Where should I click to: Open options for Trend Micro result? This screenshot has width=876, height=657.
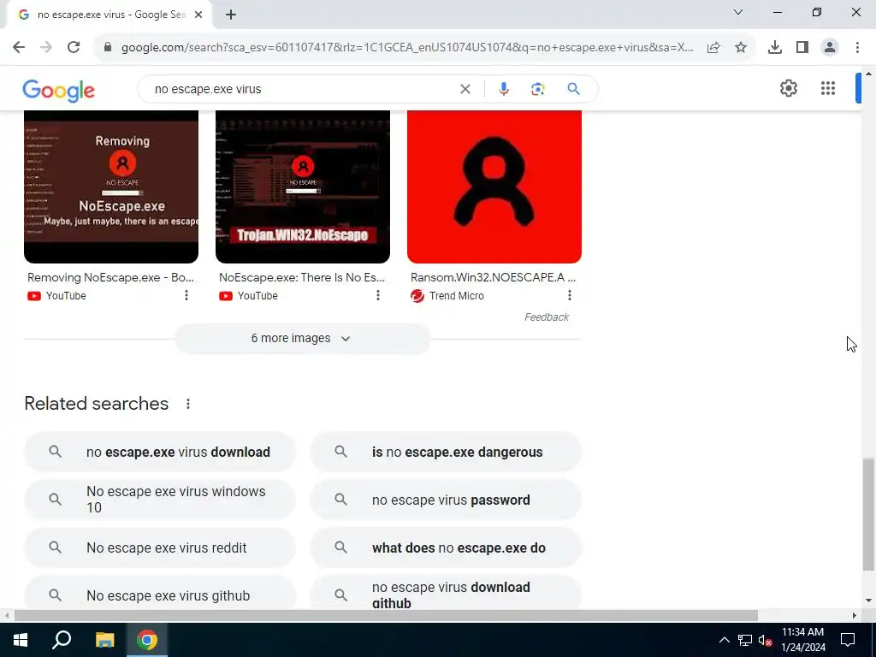click(569, 295)
